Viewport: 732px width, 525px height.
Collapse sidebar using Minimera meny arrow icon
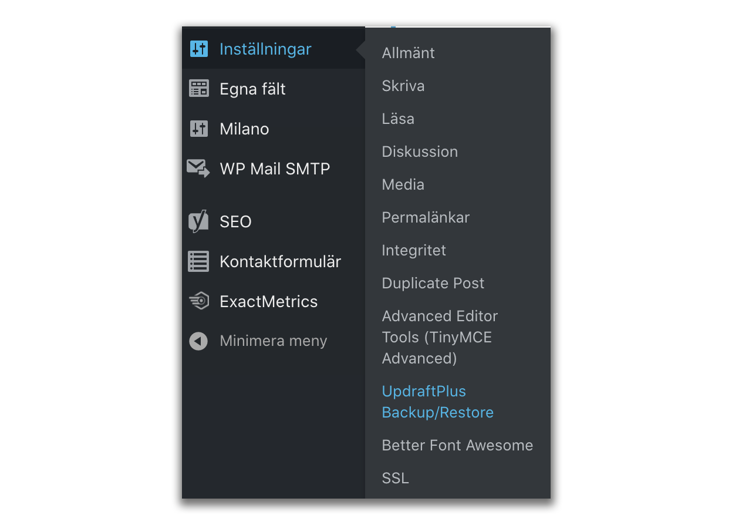click(x=198, y=341)
